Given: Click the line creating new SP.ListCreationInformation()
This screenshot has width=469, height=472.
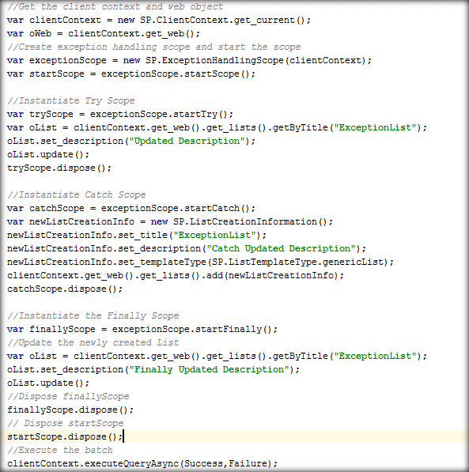Looking at the screenshot, I should click(x=170, y=221).
